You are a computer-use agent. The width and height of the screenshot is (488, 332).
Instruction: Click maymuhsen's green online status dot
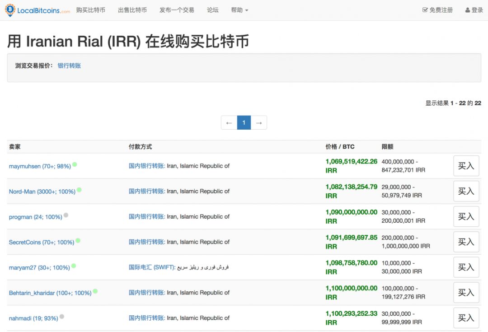pyautogui.click(x=75, y=164)
